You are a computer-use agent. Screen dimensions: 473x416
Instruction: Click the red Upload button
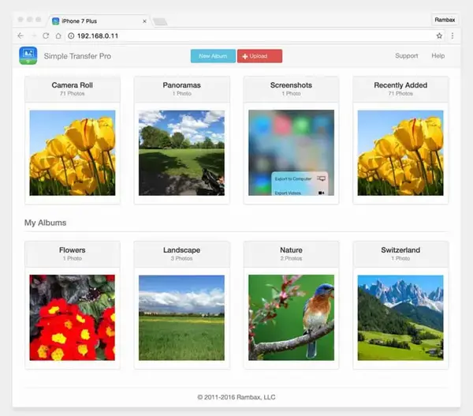coord(259,56)
